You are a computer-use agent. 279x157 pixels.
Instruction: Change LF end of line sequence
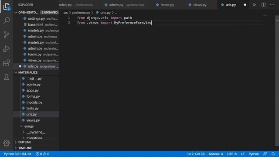[x=242, y=154]
